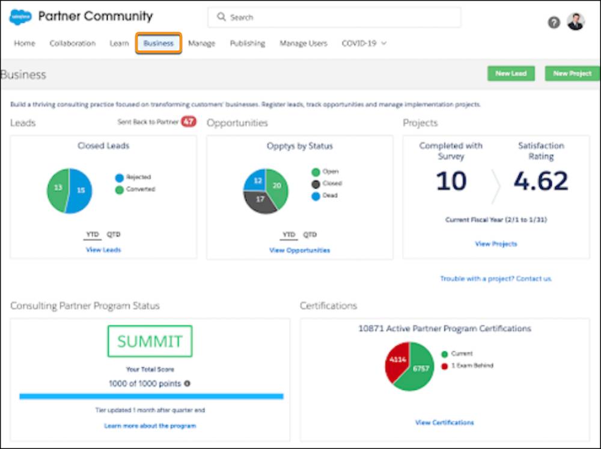Click the green 13 Converted pie slice
The image size is (601, 449).
click(58, 187)
